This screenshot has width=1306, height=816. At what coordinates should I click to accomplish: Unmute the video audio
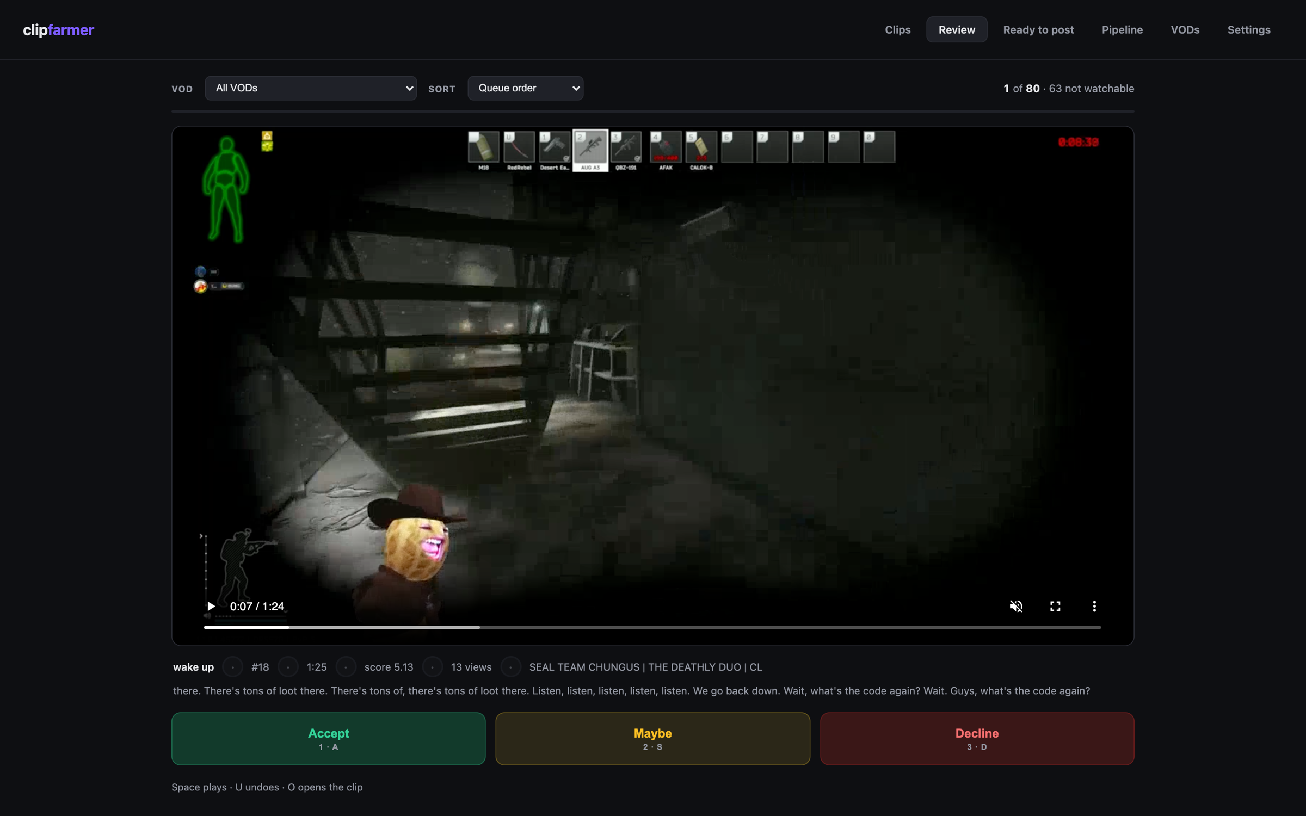(x=1016, y=606)
